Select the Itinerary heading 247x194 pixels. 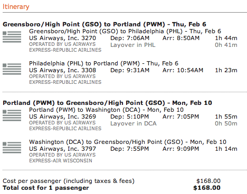(x=16, y=7)
